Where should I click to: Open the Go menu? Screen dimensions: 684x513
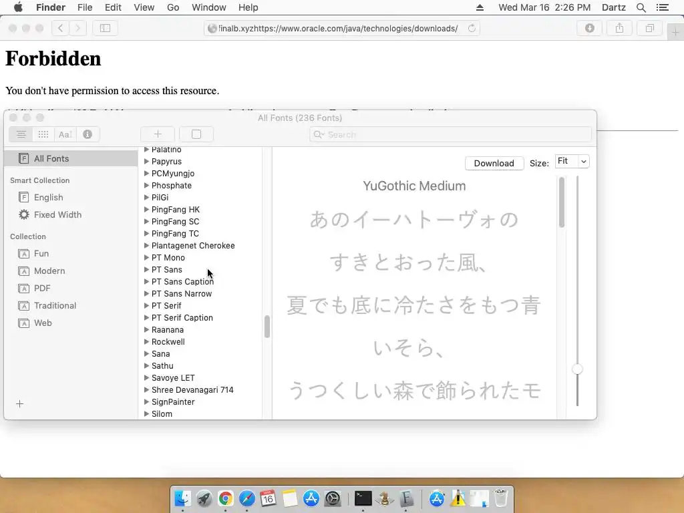click(x=173, y=7)
